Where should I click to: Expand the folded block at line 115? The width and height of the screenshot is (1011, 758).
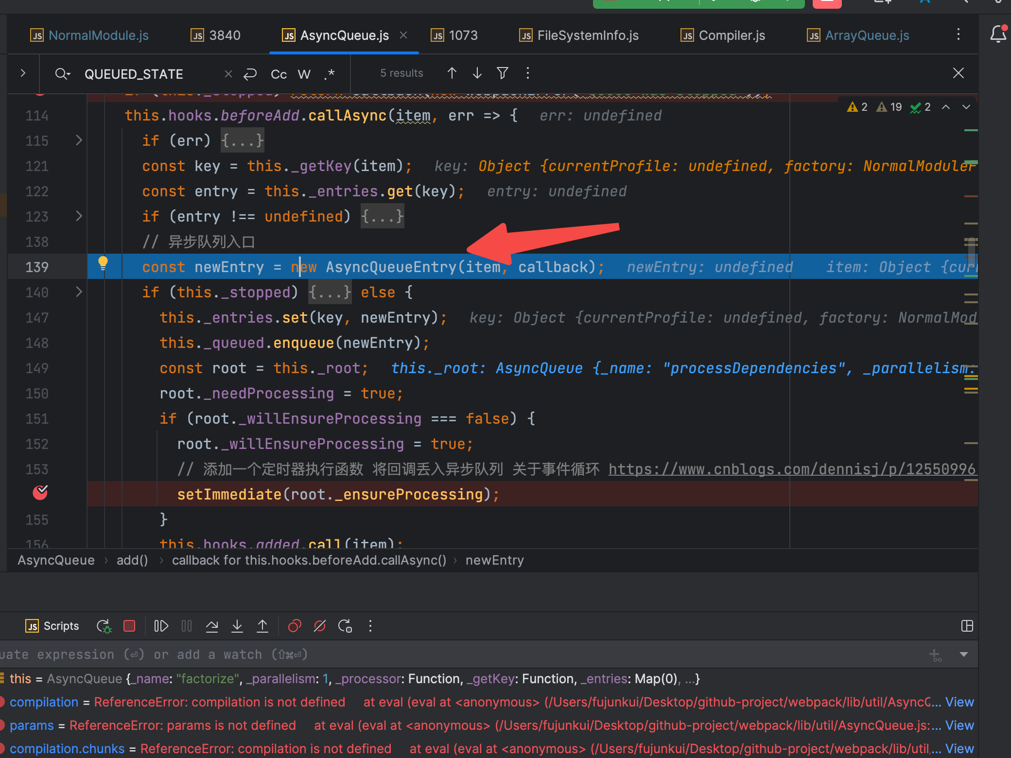pyautogui.click(x=79, y=140)
